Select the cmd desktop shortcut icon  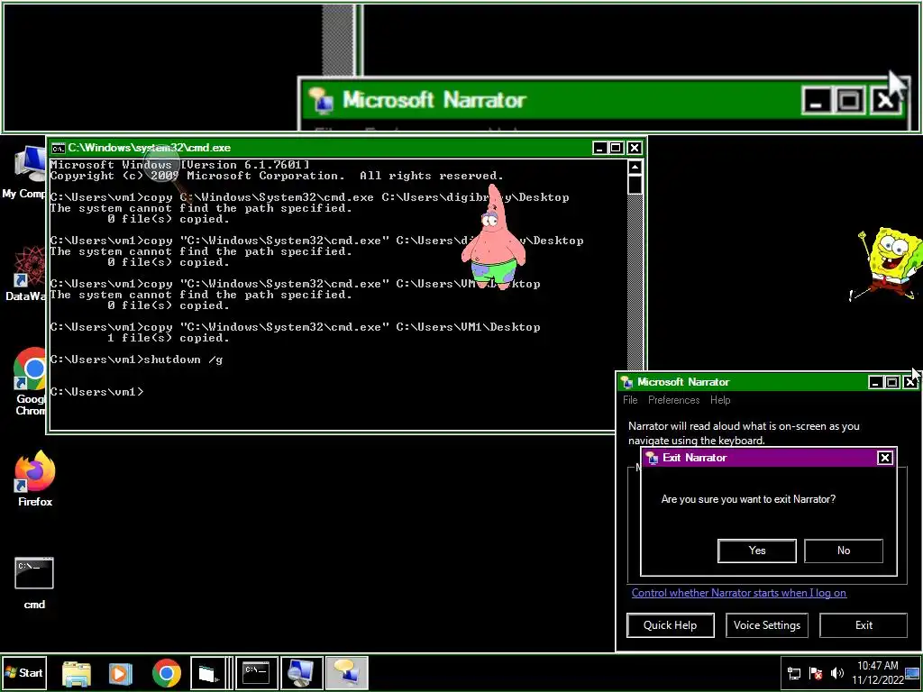(x=34, y=583)
